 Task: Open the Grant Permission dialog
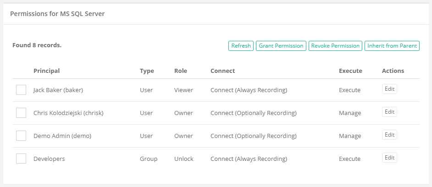coord(281,46)
